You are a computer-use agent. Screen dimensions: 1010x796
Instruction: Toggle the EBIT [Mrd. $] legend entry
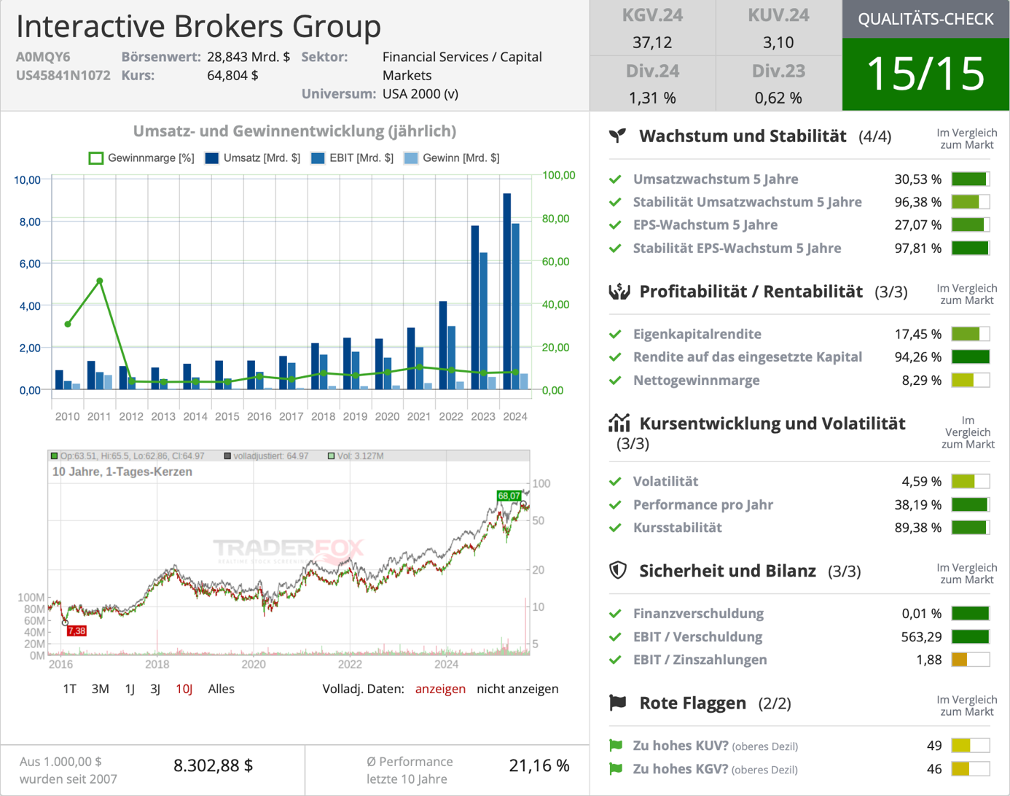(x=352, y=158)
